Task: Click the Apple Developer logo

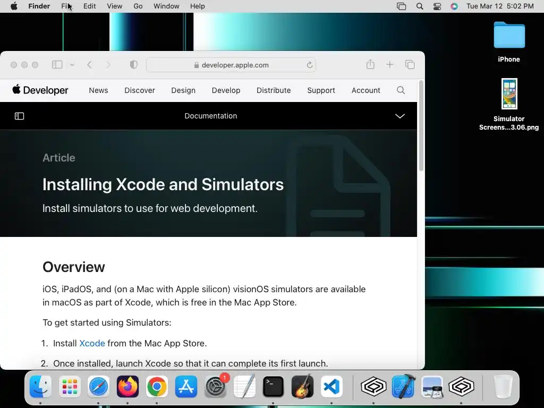Action: click(40, 90)
